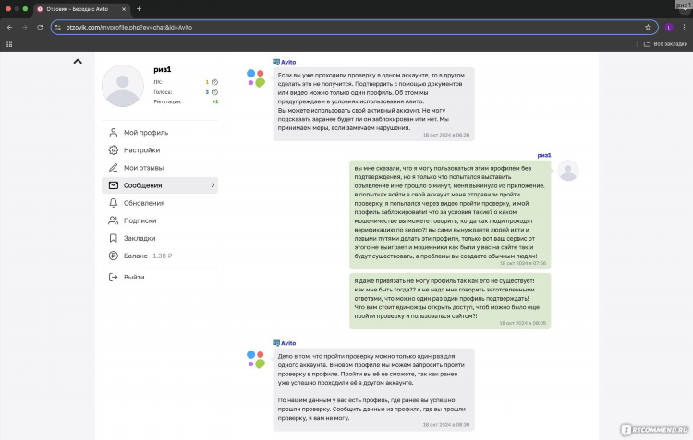Image resolution: width=693 pixels, height=440 pixels.
Task: Select 'Сообщения' menu item
Action: (x=160, y=185)
